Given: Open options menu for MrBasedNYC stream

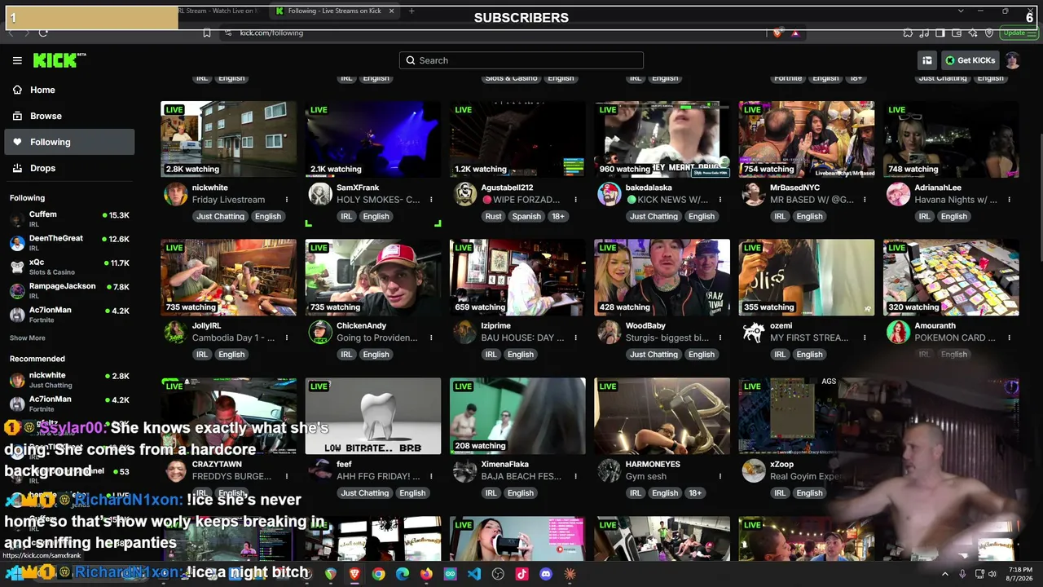Looking at the screenshot, I should coord(865,200).
